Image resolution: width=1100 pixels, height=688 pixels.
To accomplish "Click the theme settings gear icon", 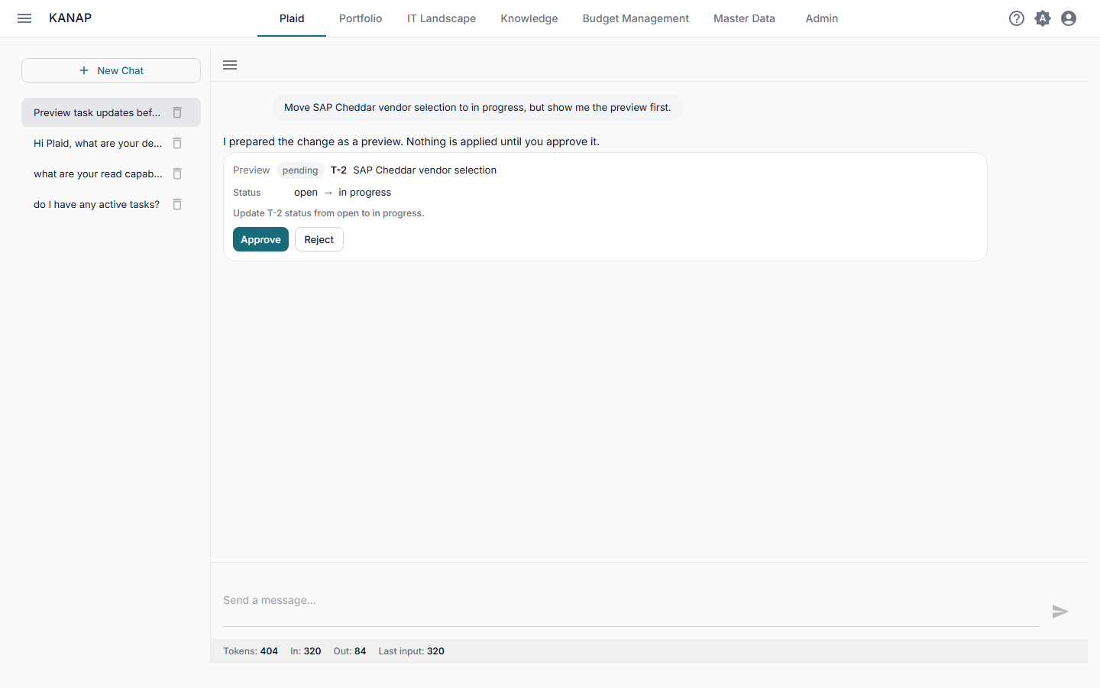I will click(1043, 18).
